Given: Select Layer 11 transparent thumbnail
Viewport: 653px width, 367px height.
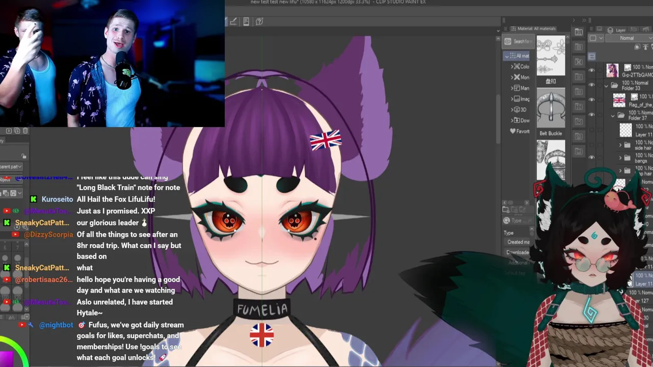Looking at the screenshot, I should [625, 130].
